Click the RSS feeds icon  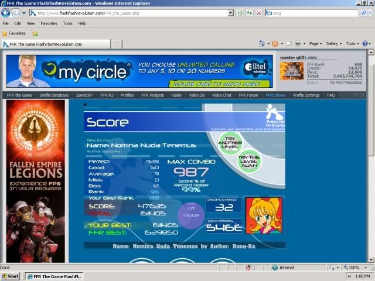(x=275, y=44)
